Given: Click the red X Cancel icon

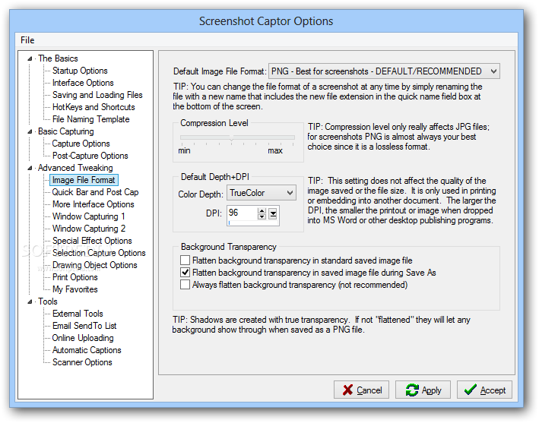Looking at the screenshot, I should tap(347, 390).
